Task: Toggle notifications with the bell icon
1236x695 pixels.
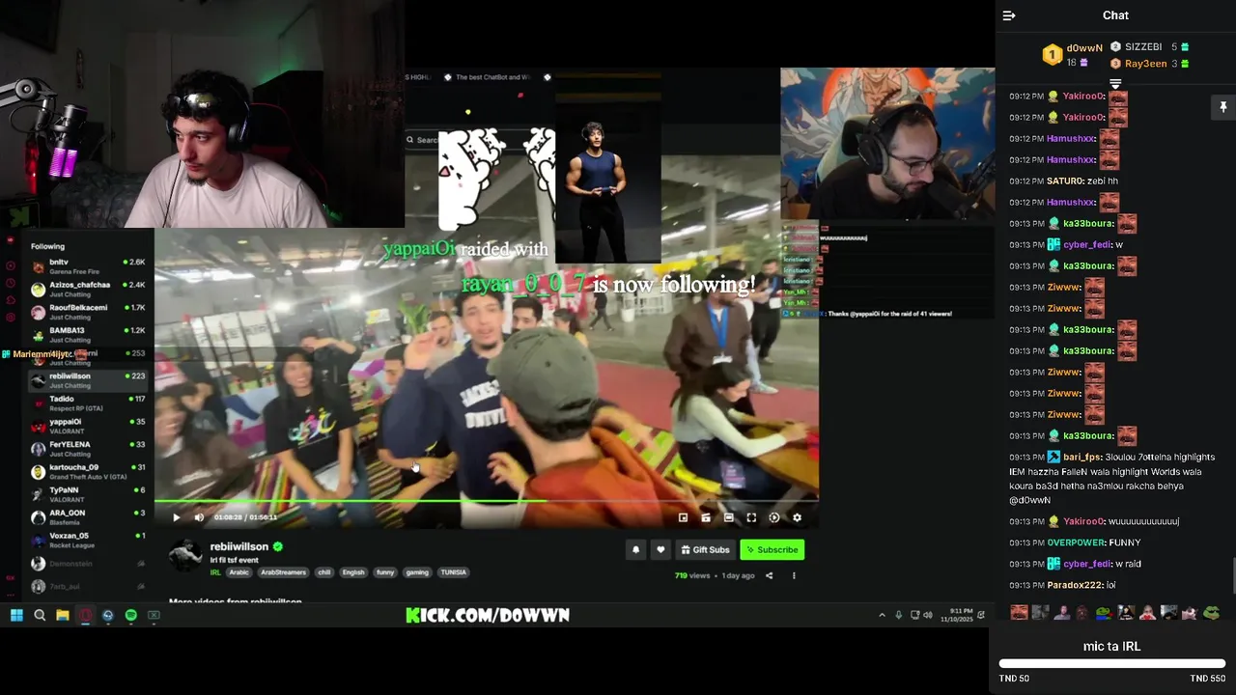Action: click(x=635, y=550)
